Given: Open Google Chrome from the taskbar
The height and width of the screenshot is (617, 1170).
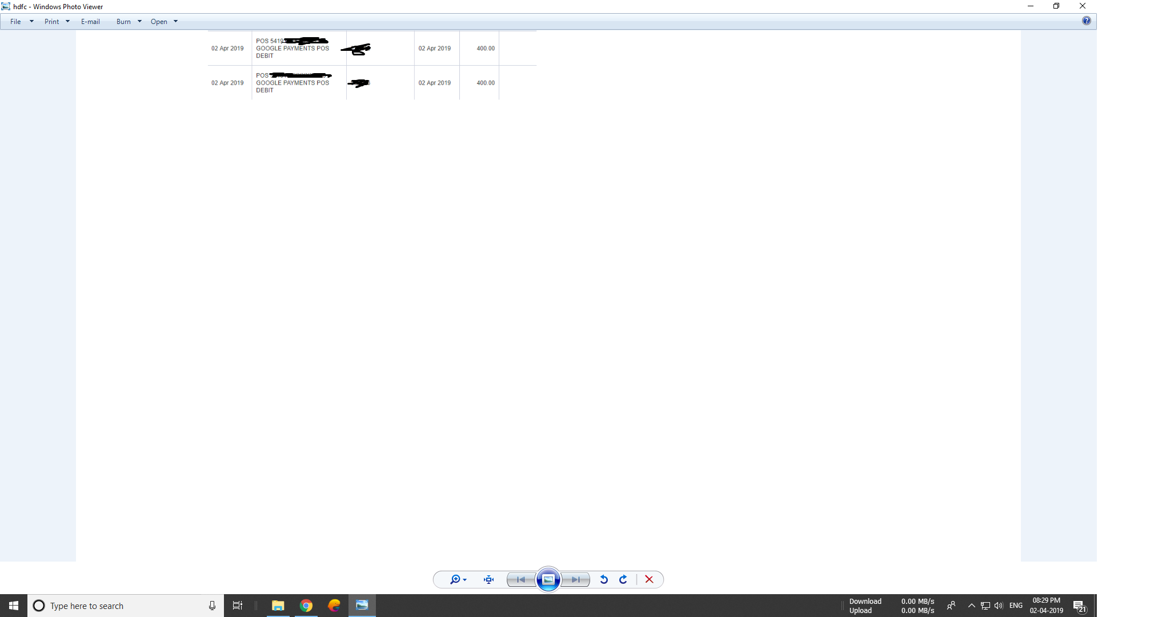Looking at the screenshot, I should (306, 606).
